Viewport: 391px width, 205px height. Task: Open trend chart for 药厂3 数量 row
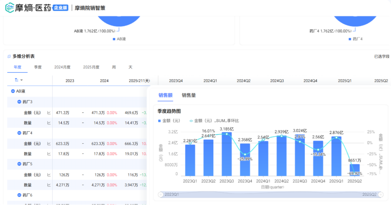tap(49, 123)
